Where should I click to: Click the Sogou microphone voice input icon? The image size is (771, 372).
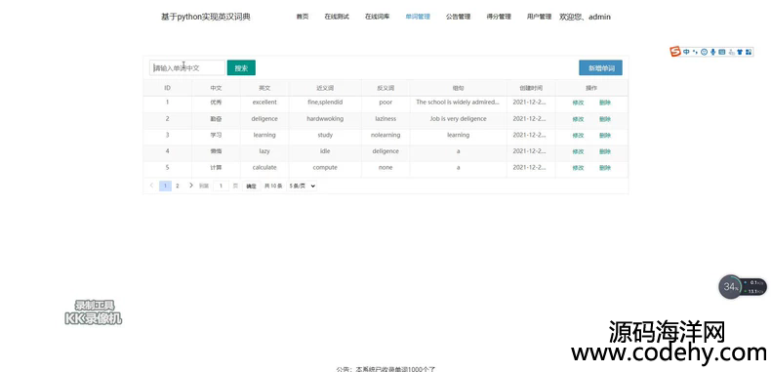[x=713, y=52]
